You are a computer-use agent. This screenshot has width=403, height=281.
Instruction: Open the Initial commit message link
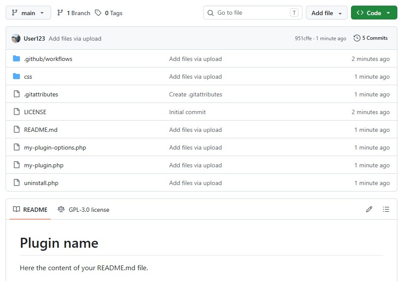point(187,112)
